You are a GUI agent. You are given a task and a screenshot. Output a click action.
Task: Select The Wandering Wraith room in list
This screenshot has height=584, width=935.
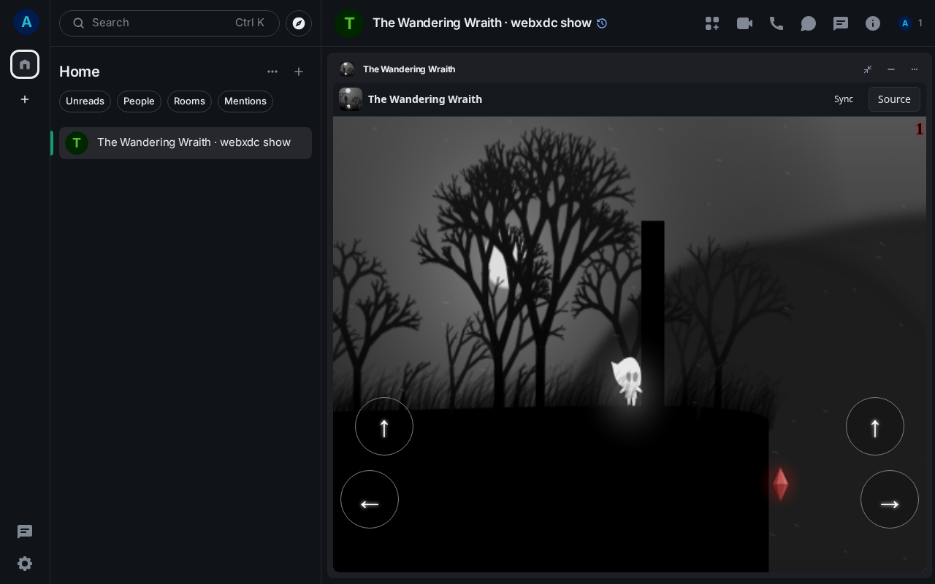point(186,143)
